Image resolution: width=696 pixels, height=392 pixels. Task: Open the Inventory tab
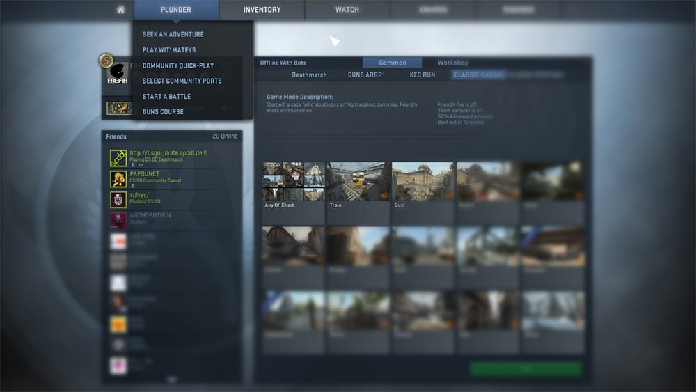[262, 10]
